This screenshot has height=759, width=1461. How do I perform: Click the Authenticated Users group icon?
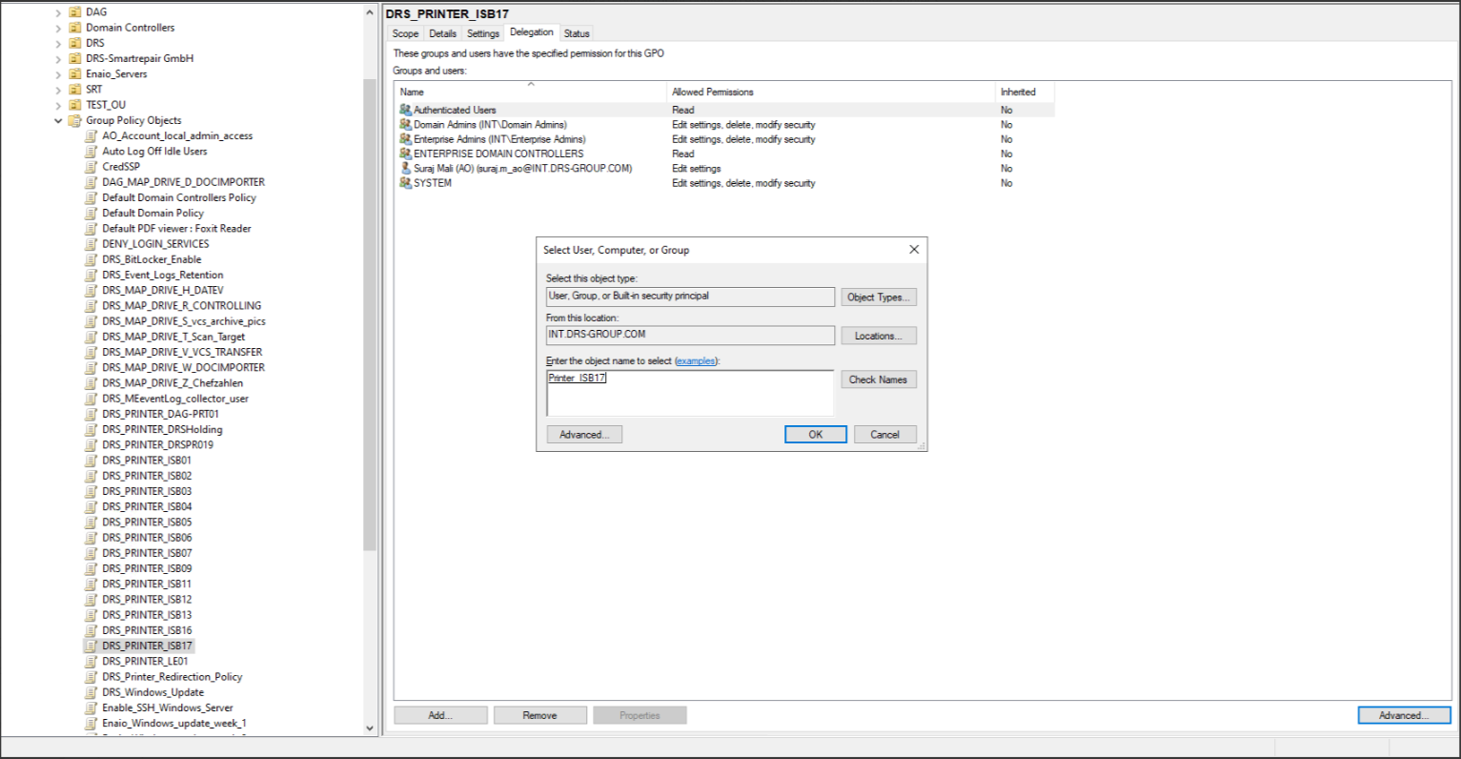pyautogui.click(x=405, y=110)
